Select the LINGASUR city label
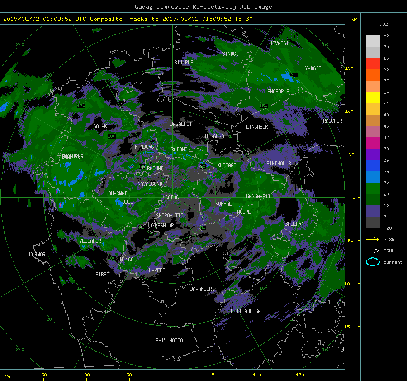The width and height of the screenshot is (407, 381). click(x=257, y=127)
